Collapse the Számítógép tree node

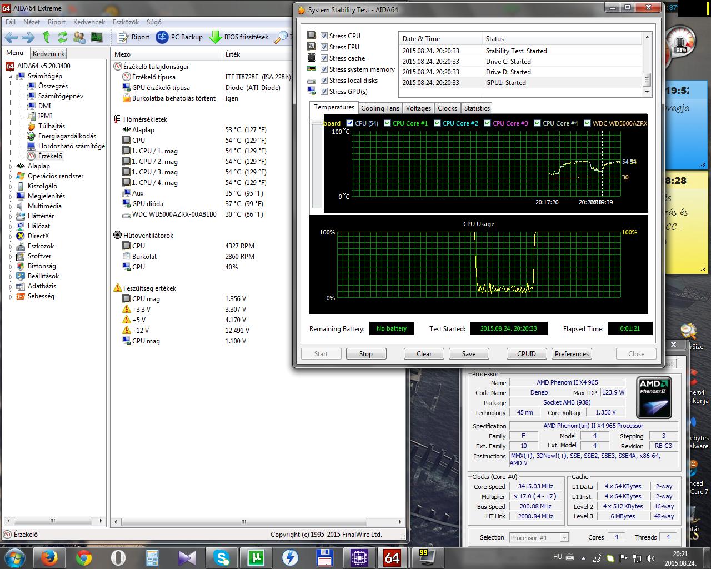11,76
